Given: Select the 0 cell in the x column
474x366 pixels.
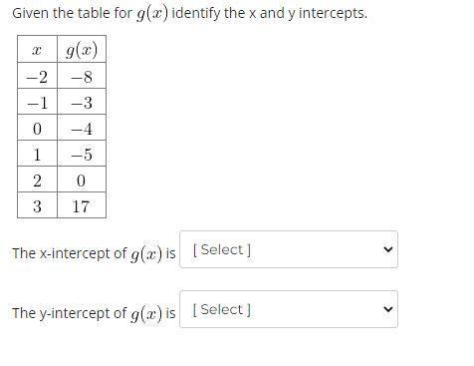Looking at the screenshot, I should tap(37, 128).
